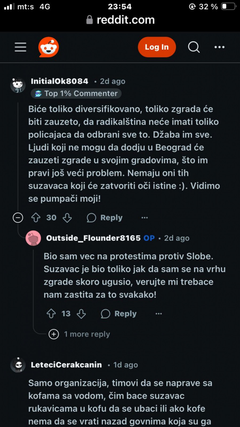Reply to Outside_Flounder8165's comment
This screenshot has height=427, width=240.
click(119, 314)
